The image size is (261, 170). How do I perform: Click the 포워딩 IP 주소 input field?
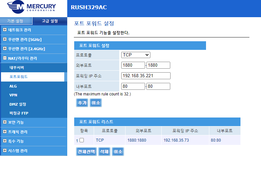pyautogui.click(x=146, y=76)
